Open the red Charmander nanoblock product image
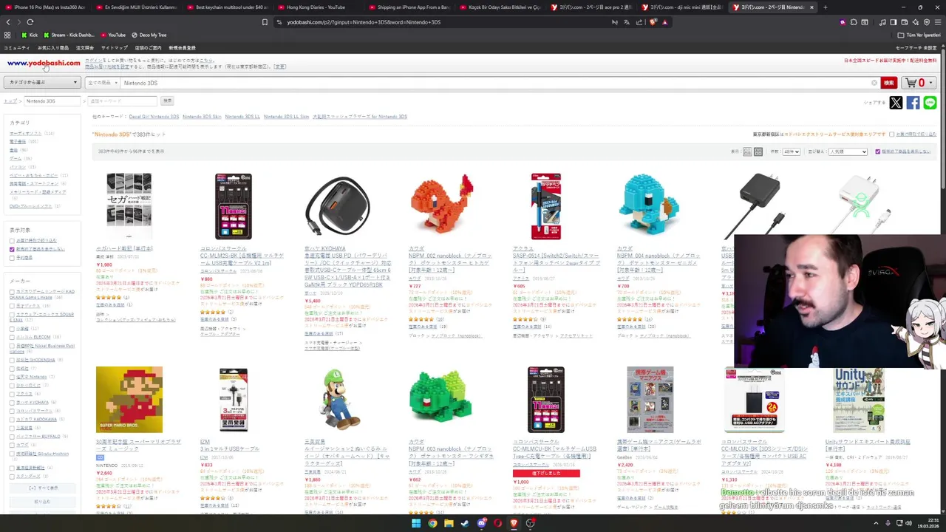The height and width of the screenshot is (532, 946). [441, 205]
